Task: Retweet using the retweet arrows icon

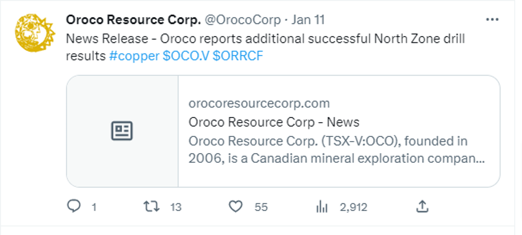Action: [152, 207]
